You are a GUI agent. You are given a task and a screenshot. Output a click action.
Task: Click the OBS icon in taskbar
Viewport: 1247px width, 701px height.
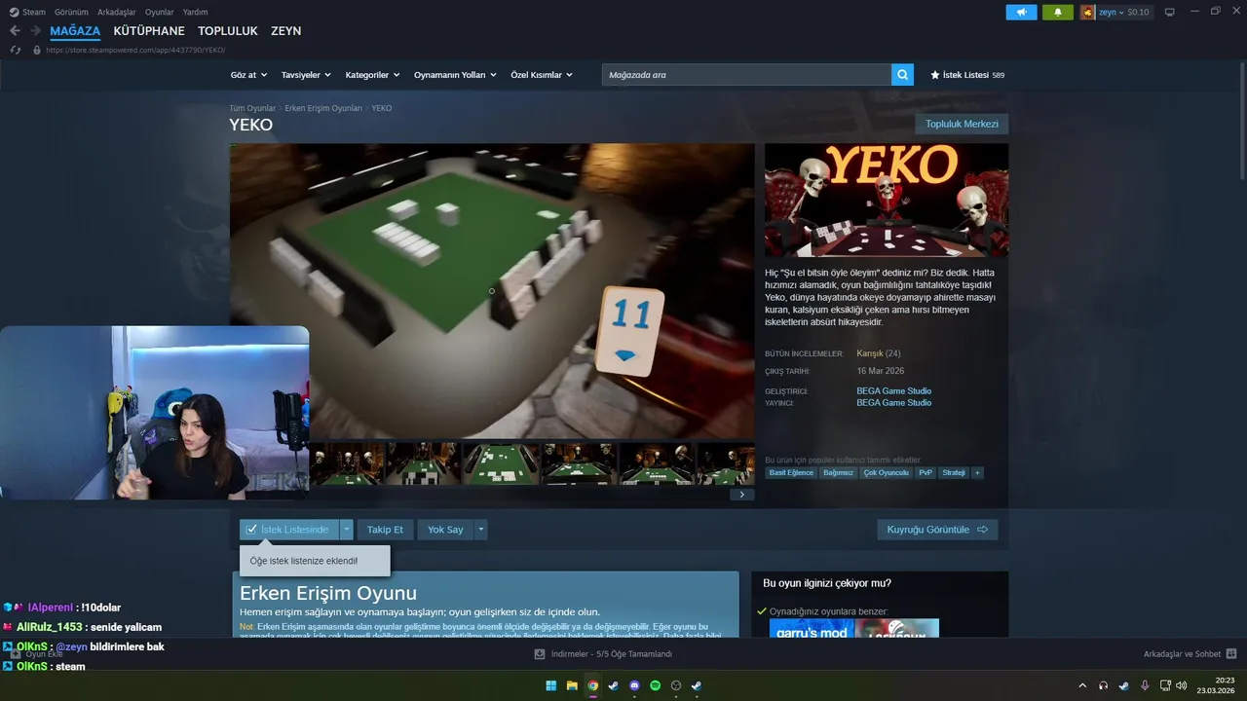click(676, 685)
